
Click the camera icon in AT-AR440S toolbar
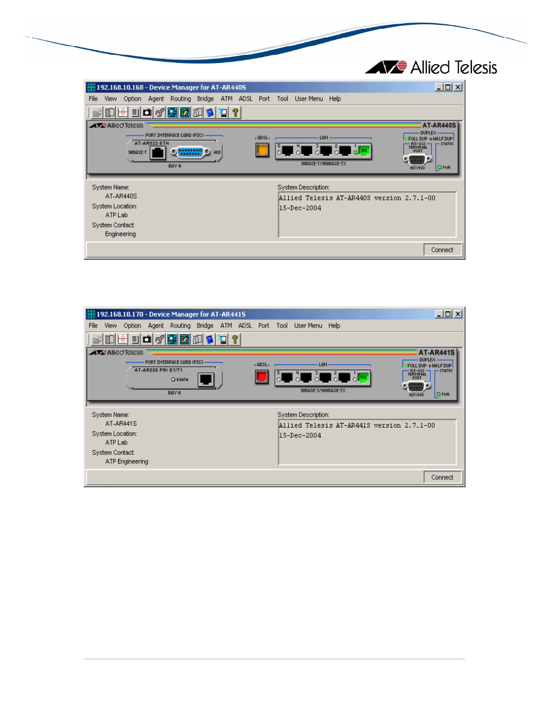(147, 113)
